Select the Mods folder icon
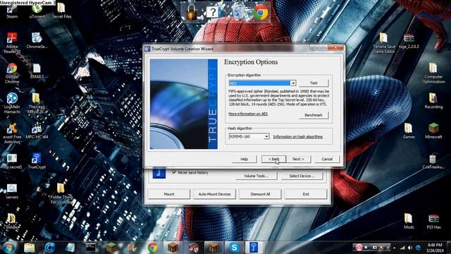Screen dimensions: 451x254 point(409,221)
